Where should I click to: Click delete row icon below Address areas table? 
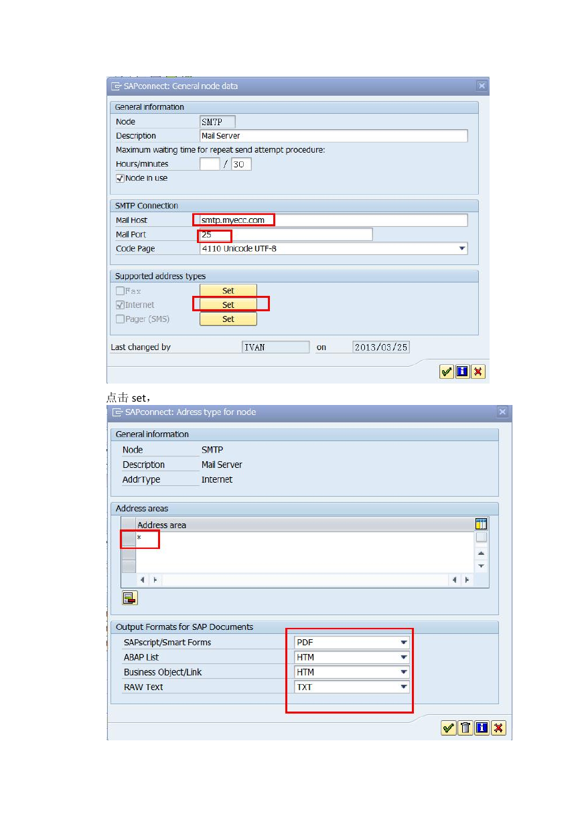(129, 598)
